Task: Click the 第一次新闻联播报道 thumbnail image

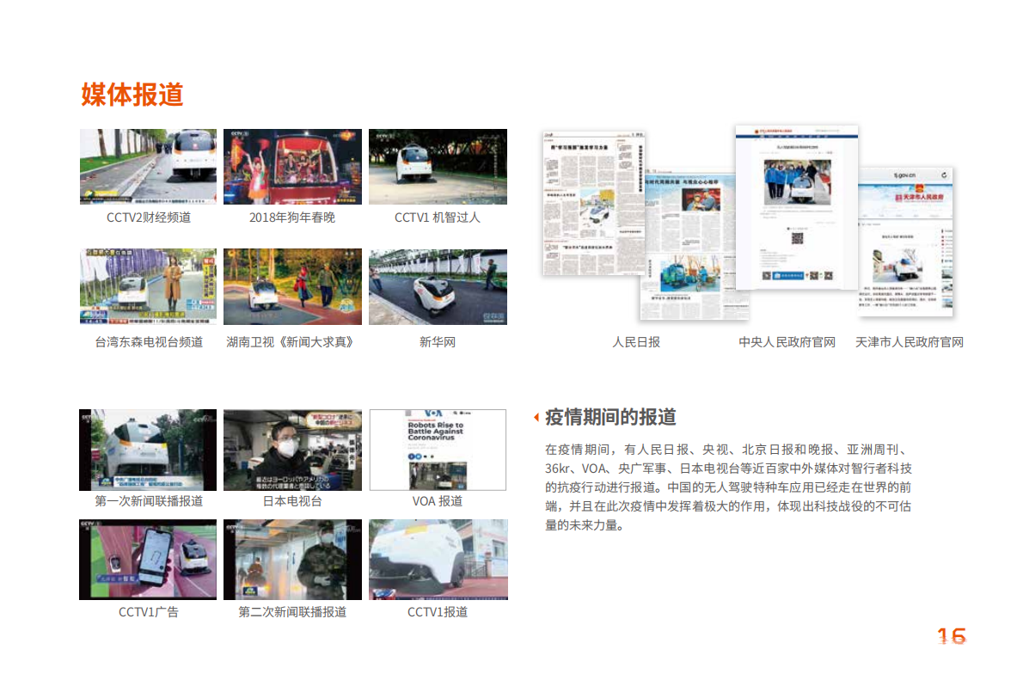Action: 148,450
